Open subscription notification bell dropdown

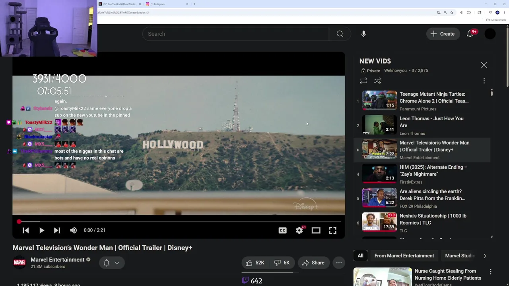click(x=112, y=263)
